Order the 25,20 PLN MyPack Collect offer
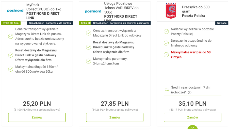Screen dimensions: 229x130 coord(37,117)
